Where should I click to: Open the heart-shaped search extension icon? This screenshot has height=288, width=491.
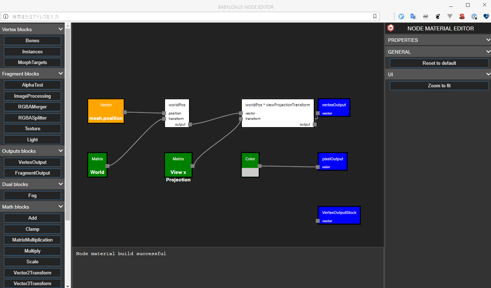tap(486, 16)
